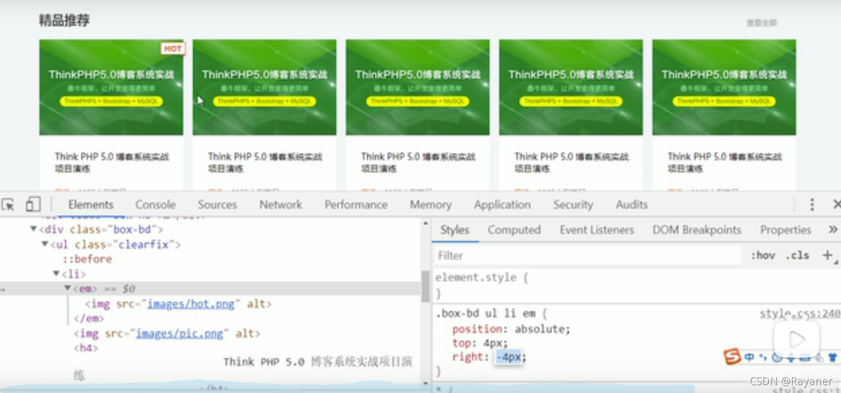Select the Styles sub-tab
This screenshot has height=393, width=841.
click(454, 230)
